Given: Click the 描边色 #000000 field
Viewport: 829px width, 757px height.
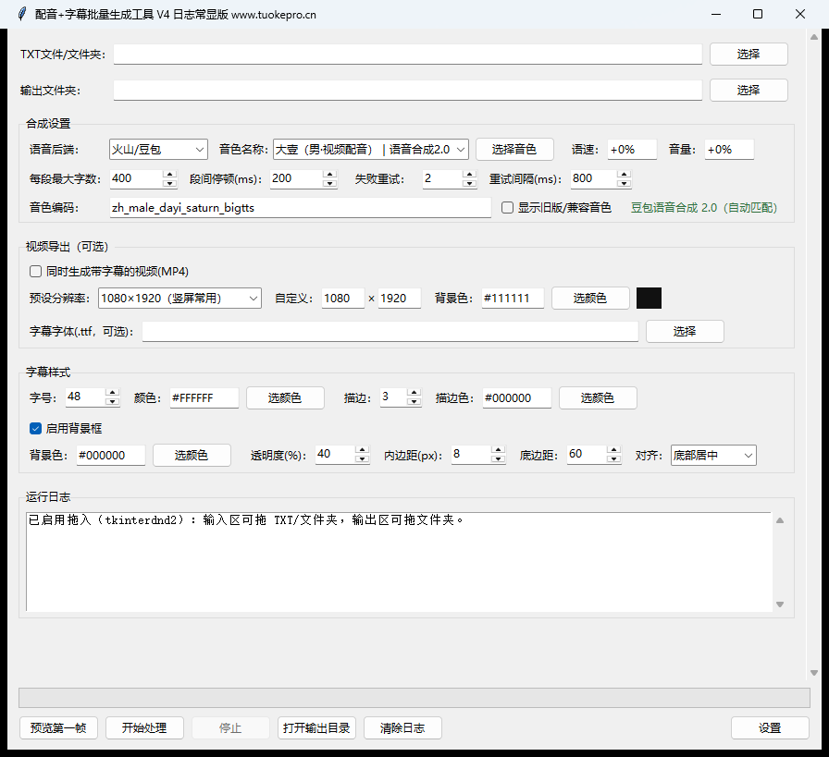Looking at the screenshot, I should [517, 398].
